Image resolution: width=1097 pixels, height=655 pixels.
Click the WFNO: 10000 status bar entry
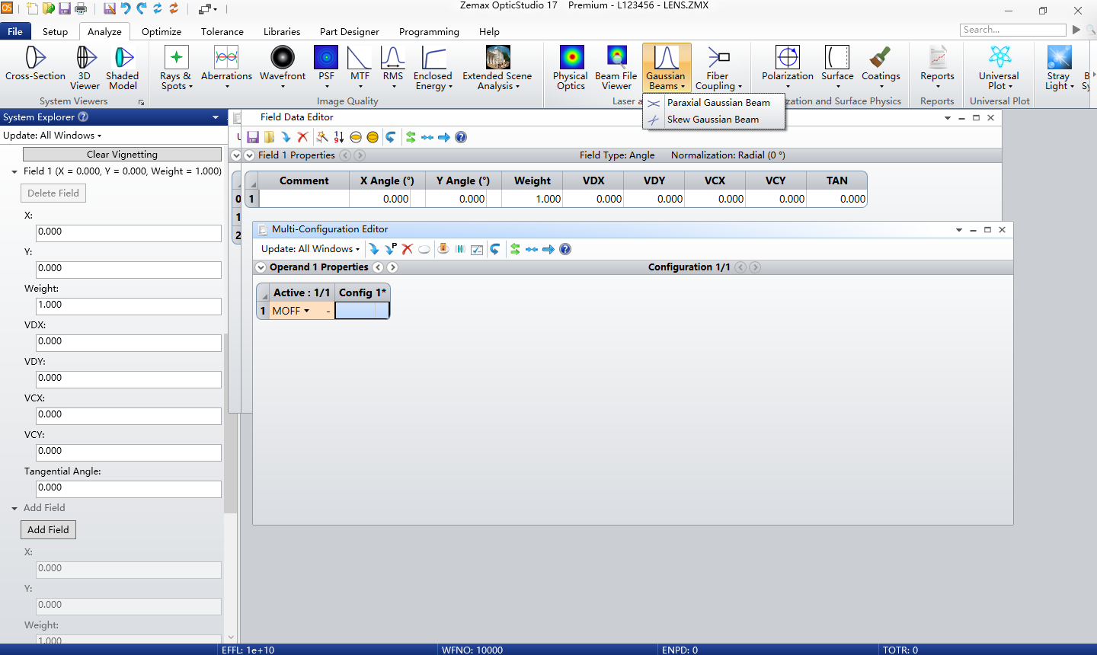tap(472, 650)
